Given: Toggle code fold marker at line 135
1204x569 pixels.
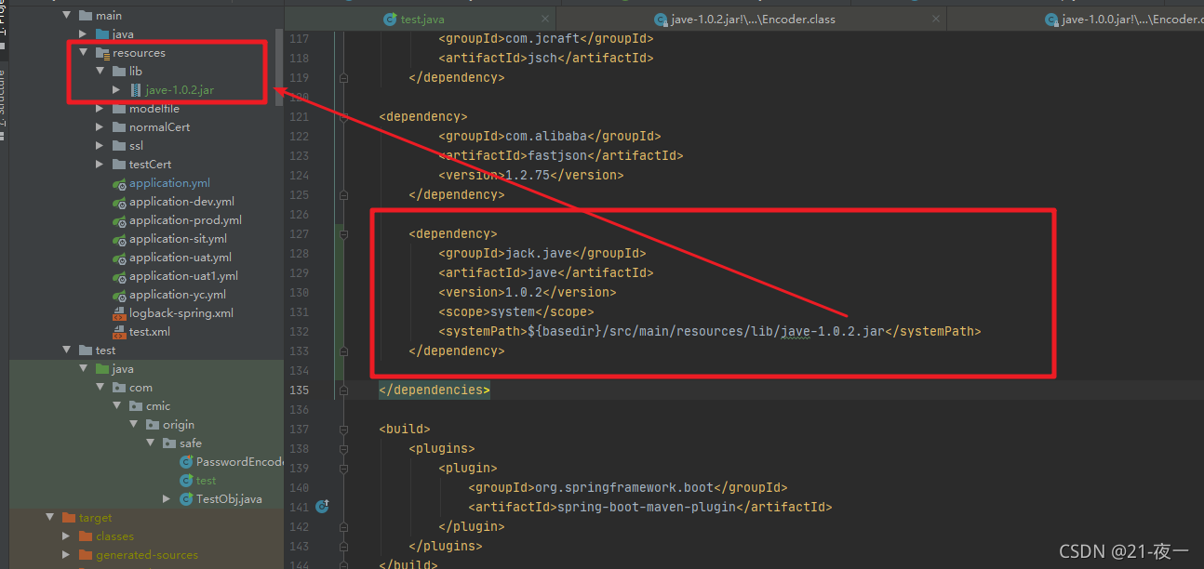Looking at the screenshot, I should (344, 390).
